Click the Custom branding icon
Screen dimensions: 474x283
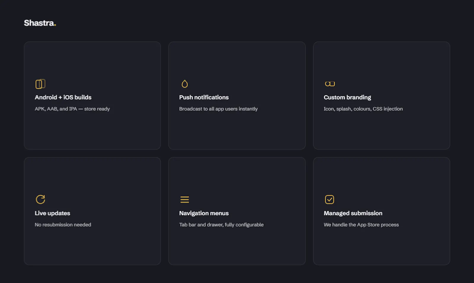330,84
